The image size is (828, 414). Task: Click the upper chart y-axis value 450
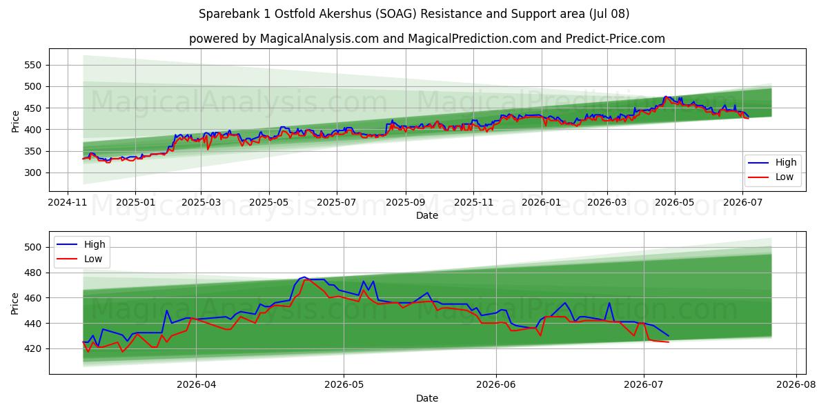tap(34, 108)
